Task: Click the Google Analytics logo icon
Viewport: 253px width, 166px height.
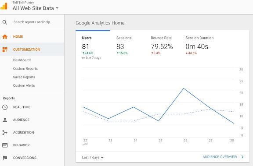Action: 4,6
